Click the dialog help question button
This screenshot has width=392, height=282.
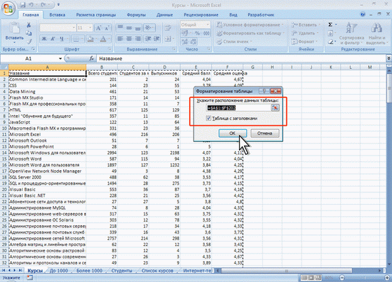tap(264, 91)
